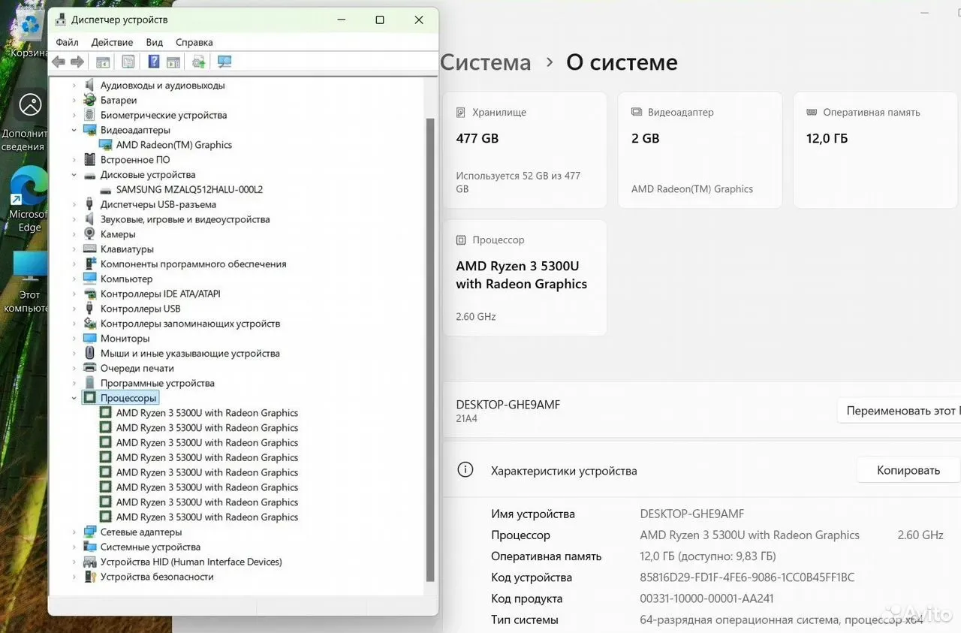The height and width of the screenshot is (633, 961).
Task: Open the Properties toolbar icon
Action: coord(128,62)
